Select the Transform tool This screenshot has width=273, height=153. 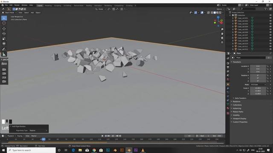pos(4,43)
